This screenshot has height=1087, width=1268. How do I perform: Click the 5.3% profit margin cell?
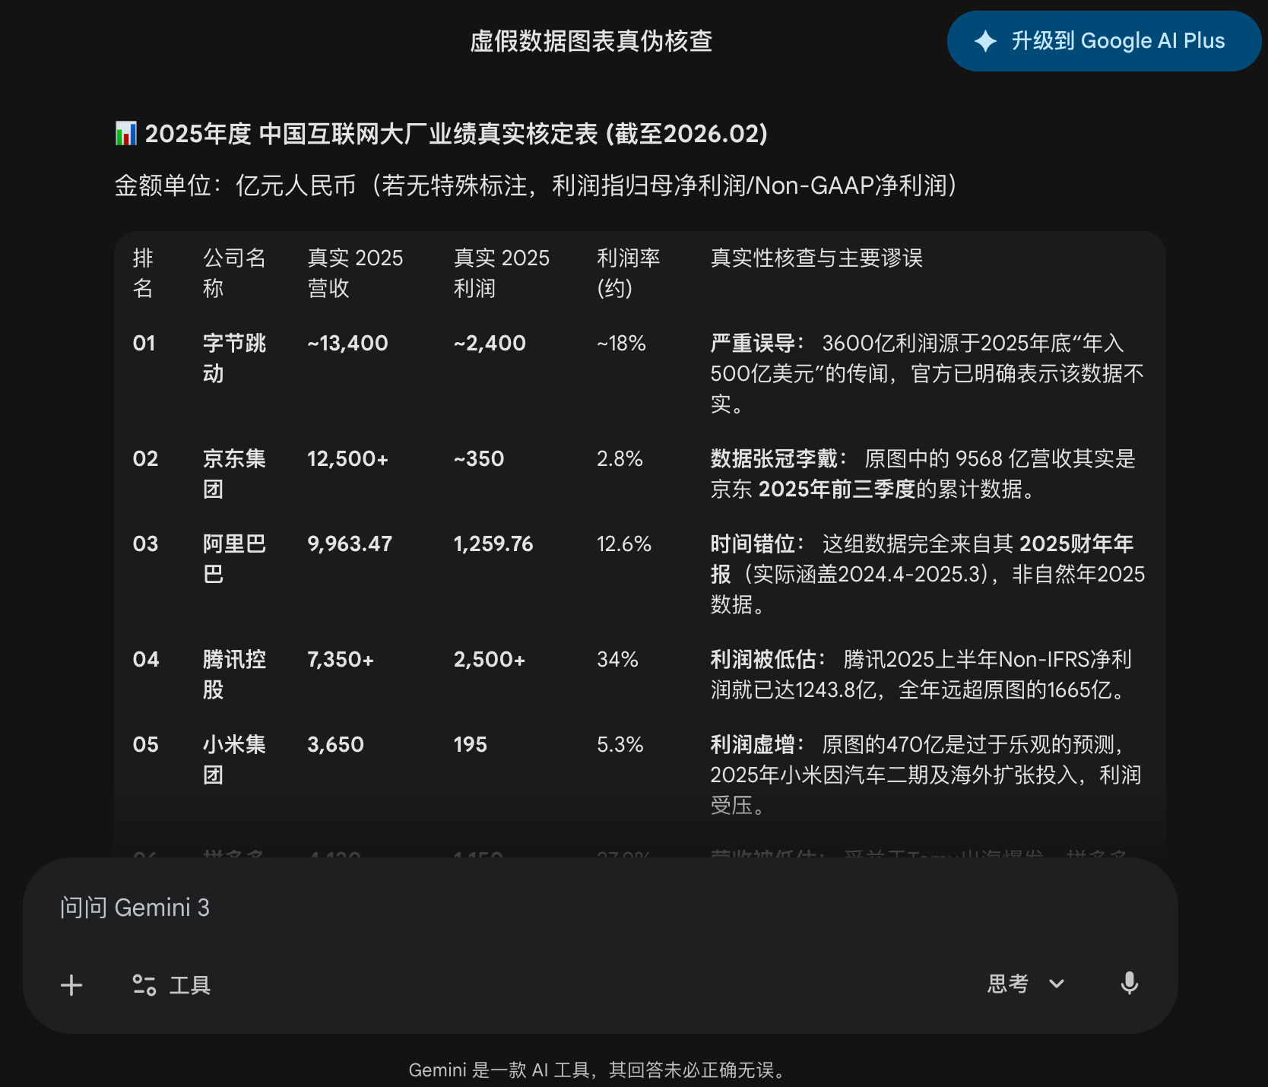coord(620,745)
